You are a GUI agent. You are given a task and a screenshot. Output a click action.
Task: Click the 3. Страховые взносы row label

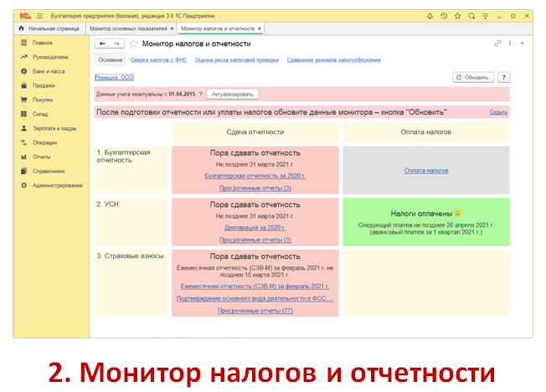pos(130,255)
